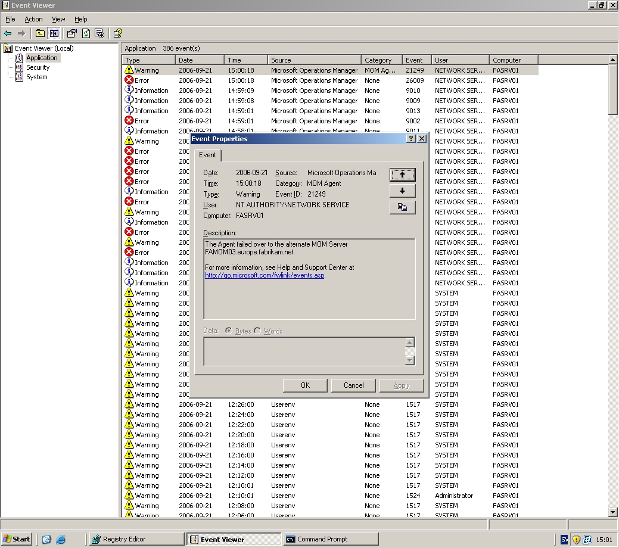Click the Up One Level folder icon

point(40,33)
